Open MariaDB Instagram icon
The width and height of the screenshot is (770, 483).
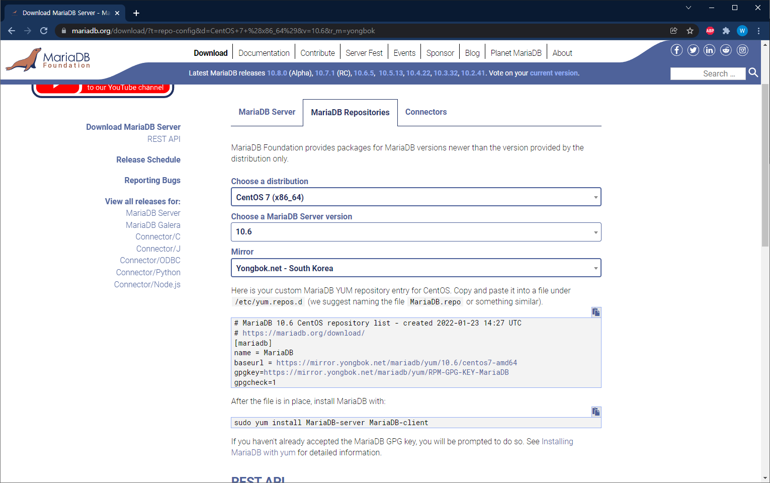coord(742,50)
